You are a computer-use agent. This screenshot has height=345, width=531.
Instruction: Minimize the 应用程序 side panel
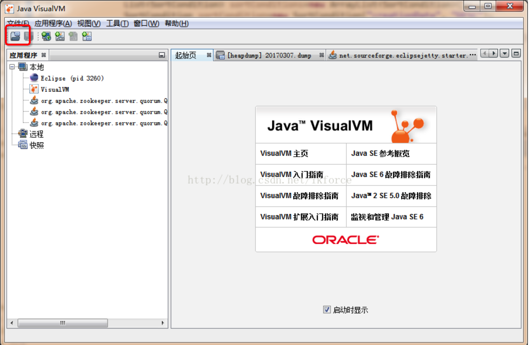point(162,55)
